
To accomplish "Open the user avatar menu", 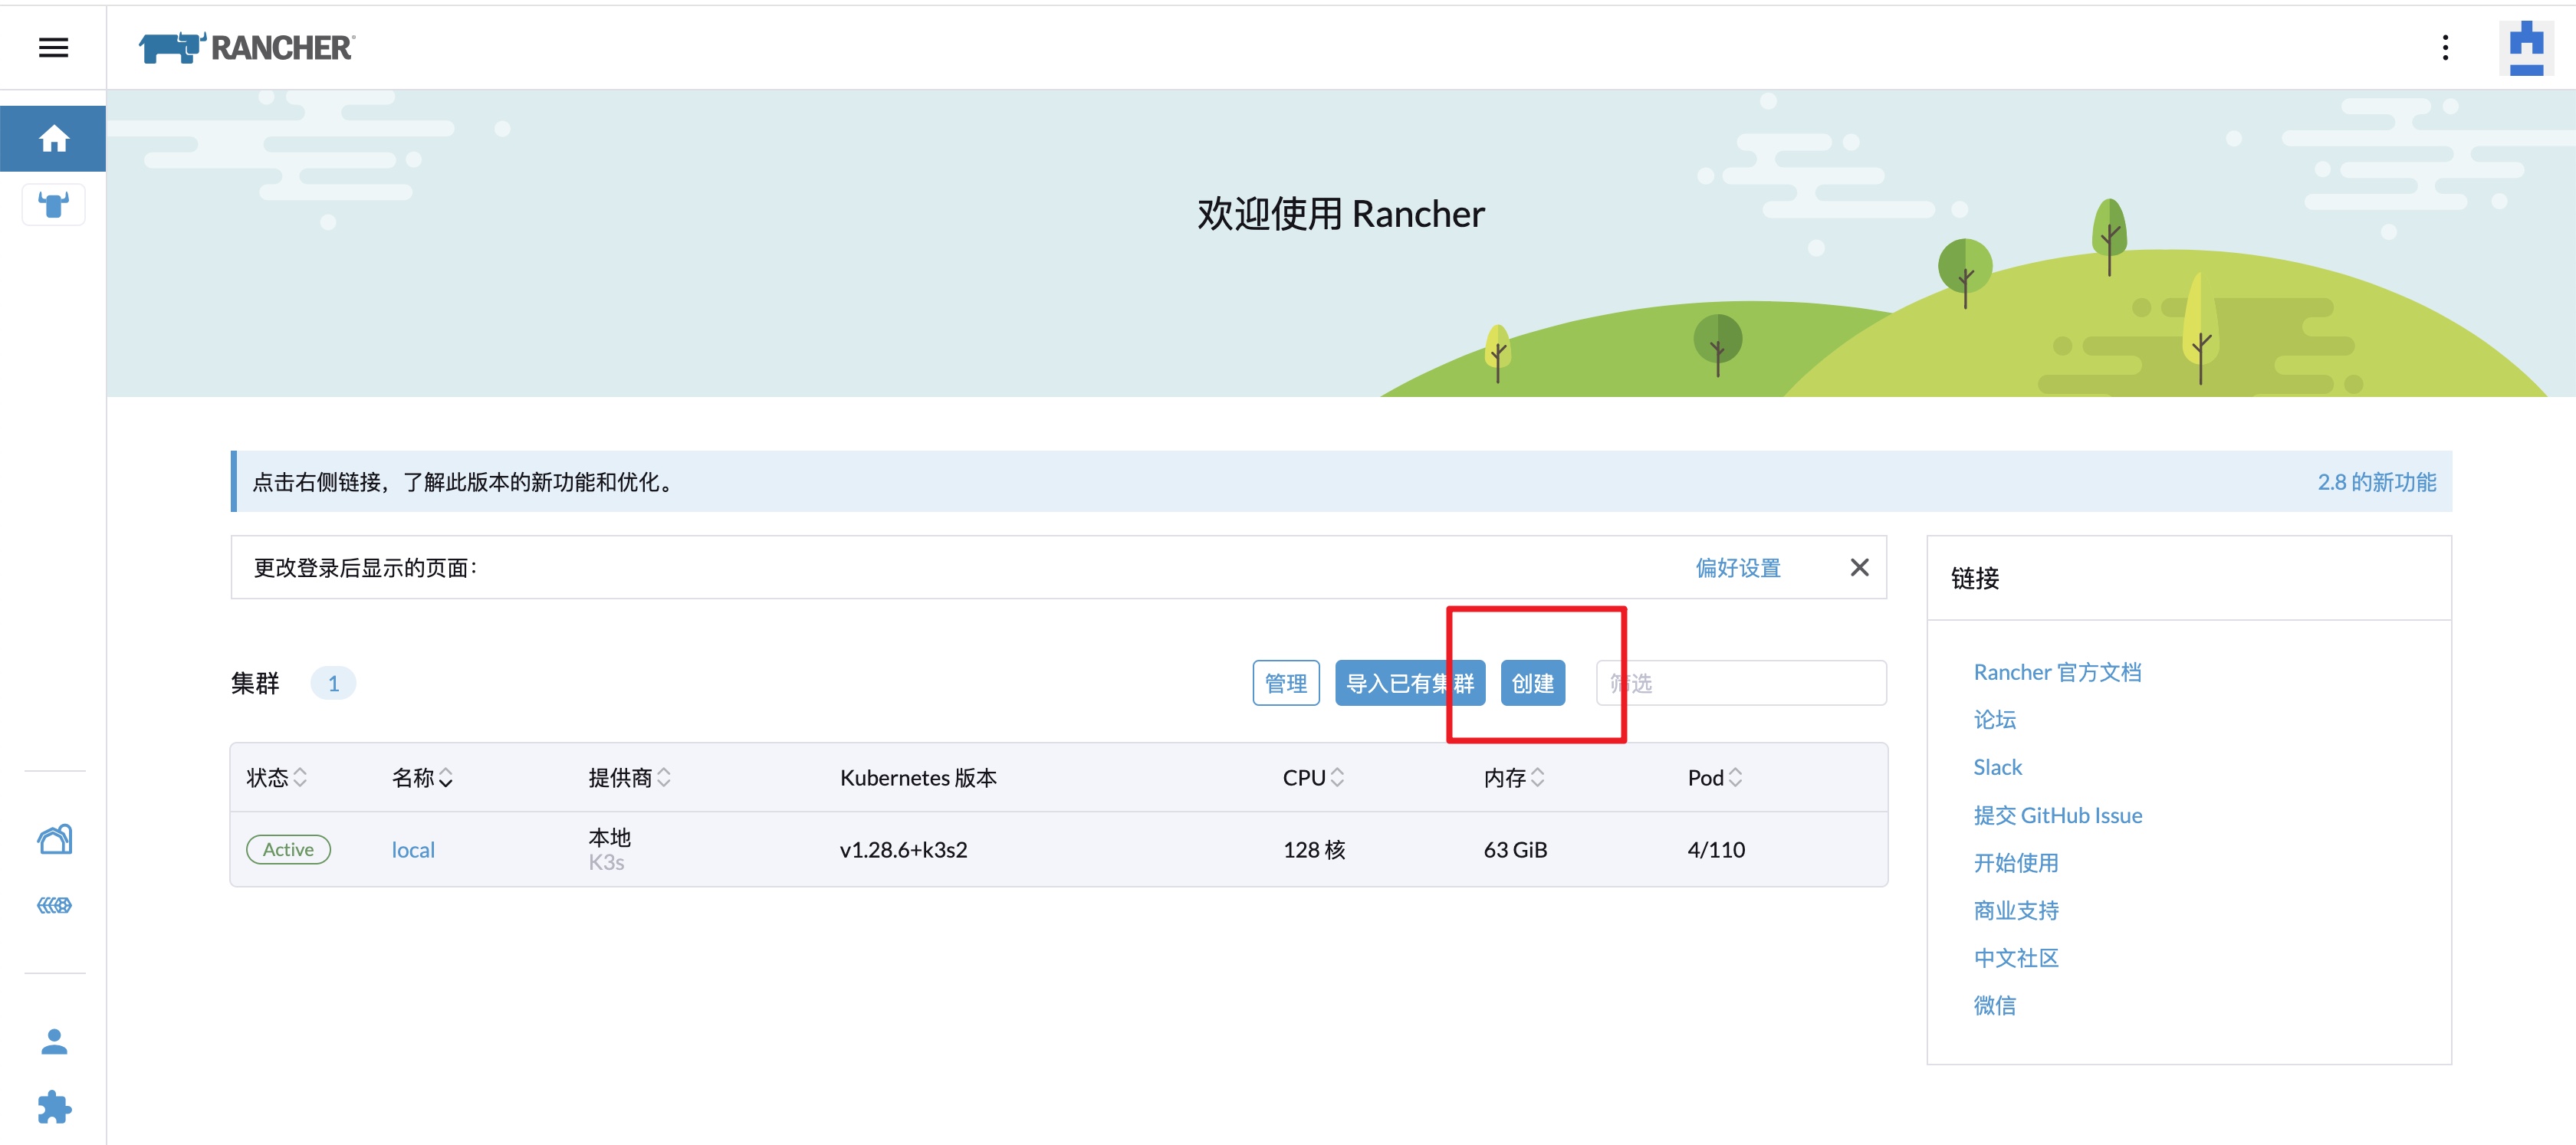I will pos(2526,47).
